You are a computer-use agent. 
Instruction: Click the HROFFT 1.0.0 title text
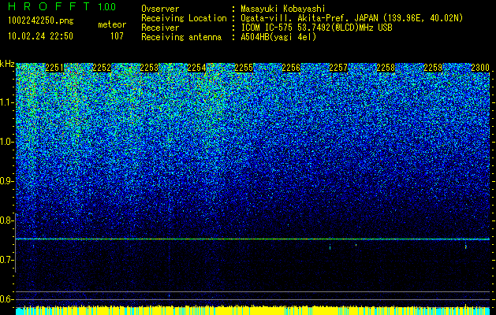click(x=62, y=6)
